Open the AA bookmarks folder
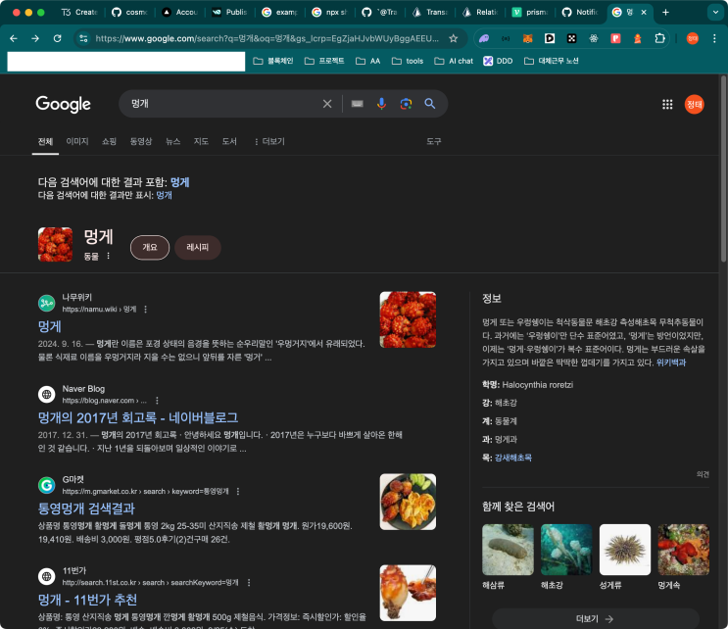The width and height of the screenshot is (728, 629). click(368, 61)
